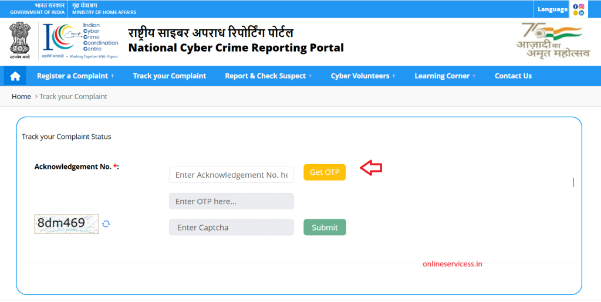Open the Facebook social icon
The height and width of the screenshot is (302, 601).
(575, 6)
